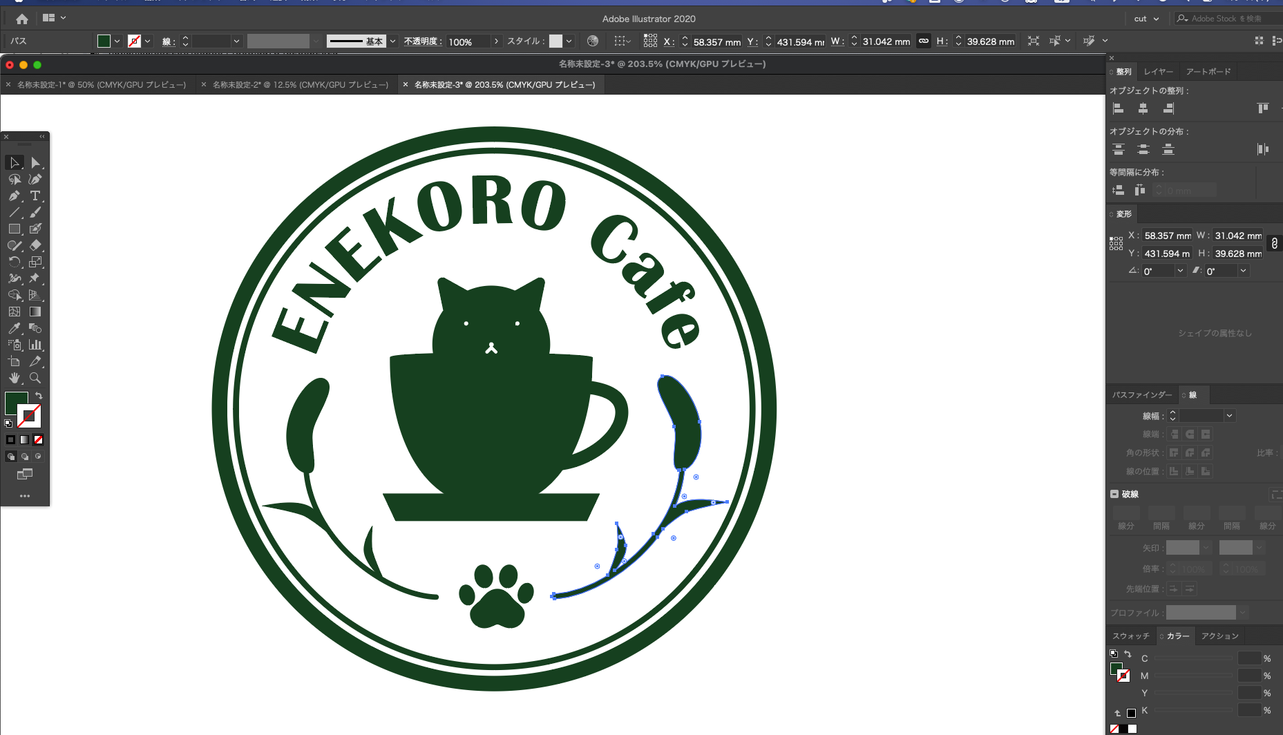Switch to document tab 名称未設定-1
Viewport: 1283px width, 735px height.
[x=101, y=85]
